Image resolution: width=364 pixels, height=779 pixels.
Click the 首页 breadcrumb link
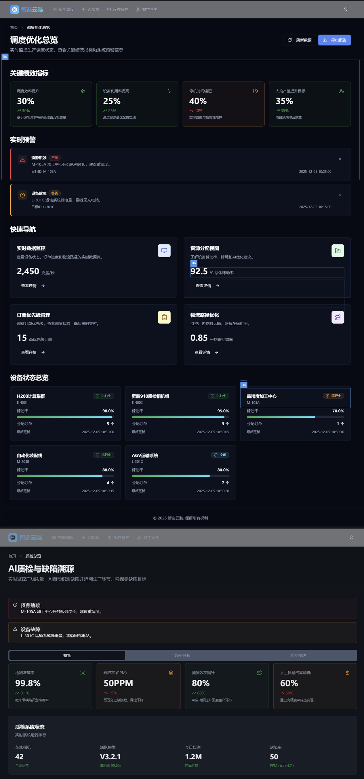(14, 28)
